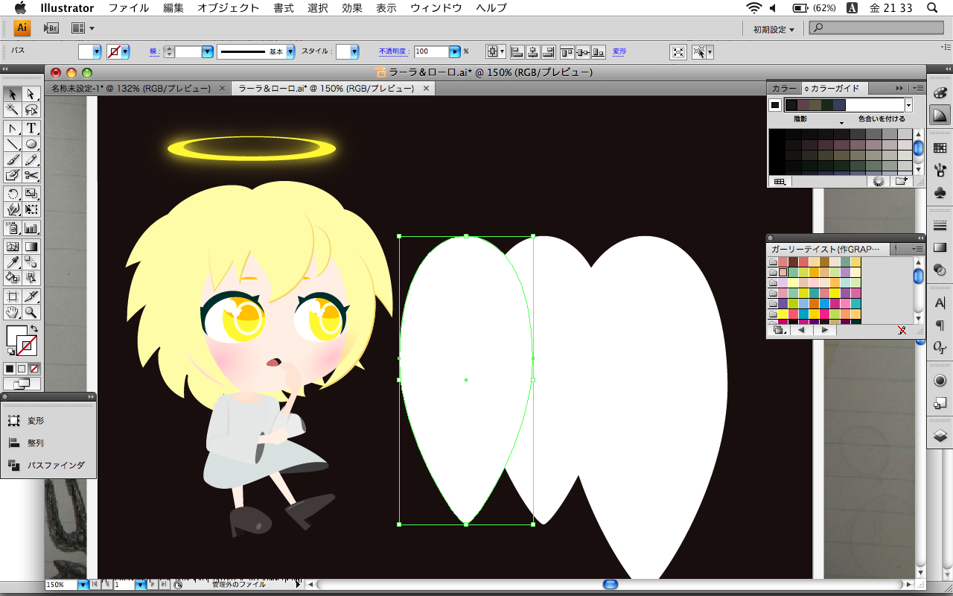The image size is (953, 596).
Task: Expand the opacity slider arrow
Action: [x=455, y=51]
